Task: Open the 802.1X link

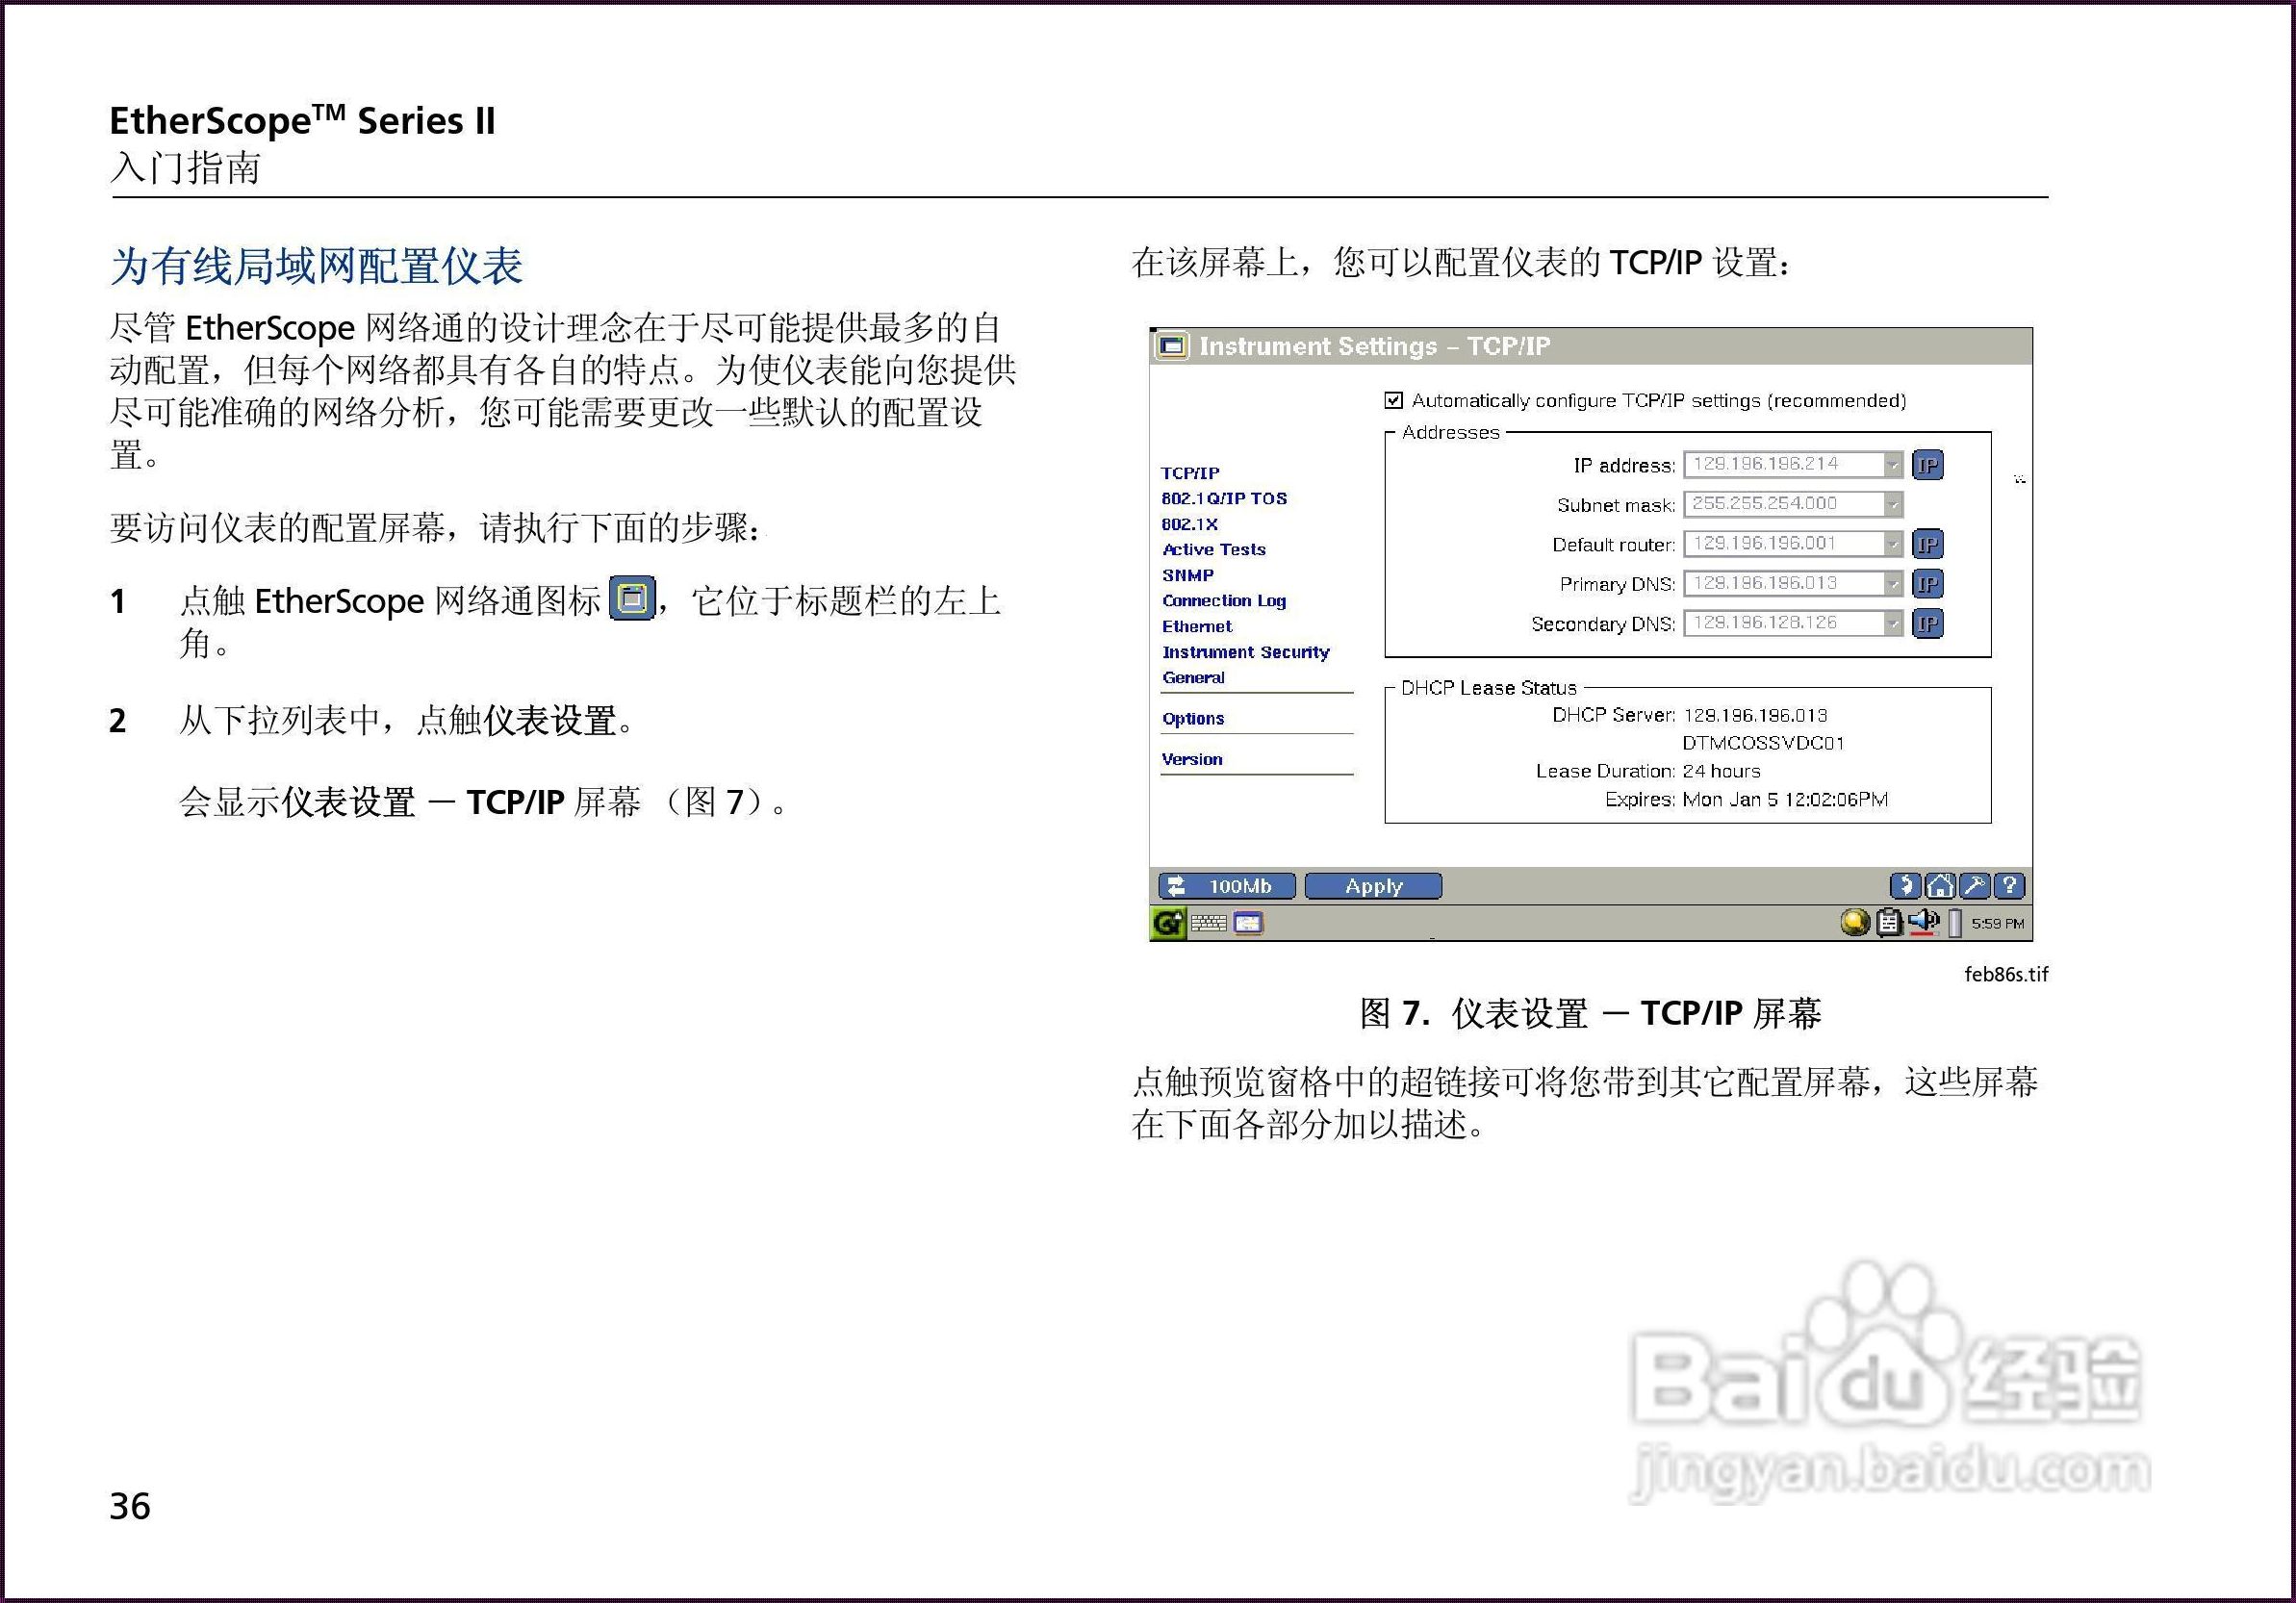Action: click(1189, 524)
